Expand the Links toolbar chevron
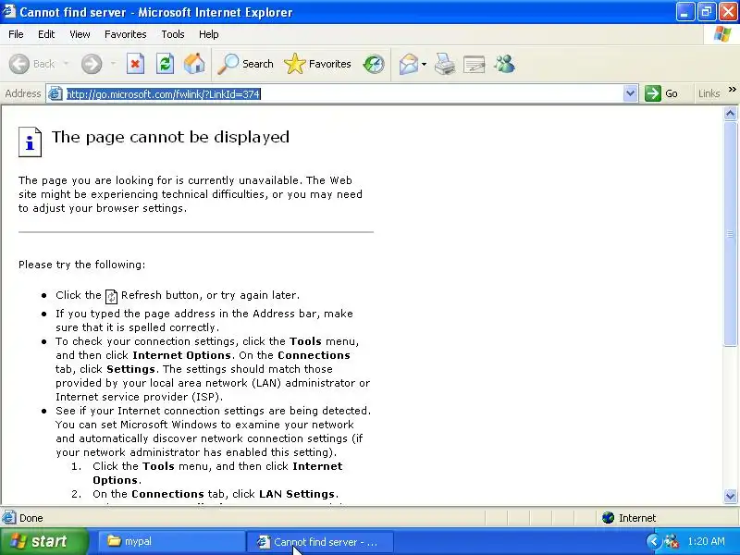Screen dimensions: 740x555 pyautogui.click(x=732, y=89)
